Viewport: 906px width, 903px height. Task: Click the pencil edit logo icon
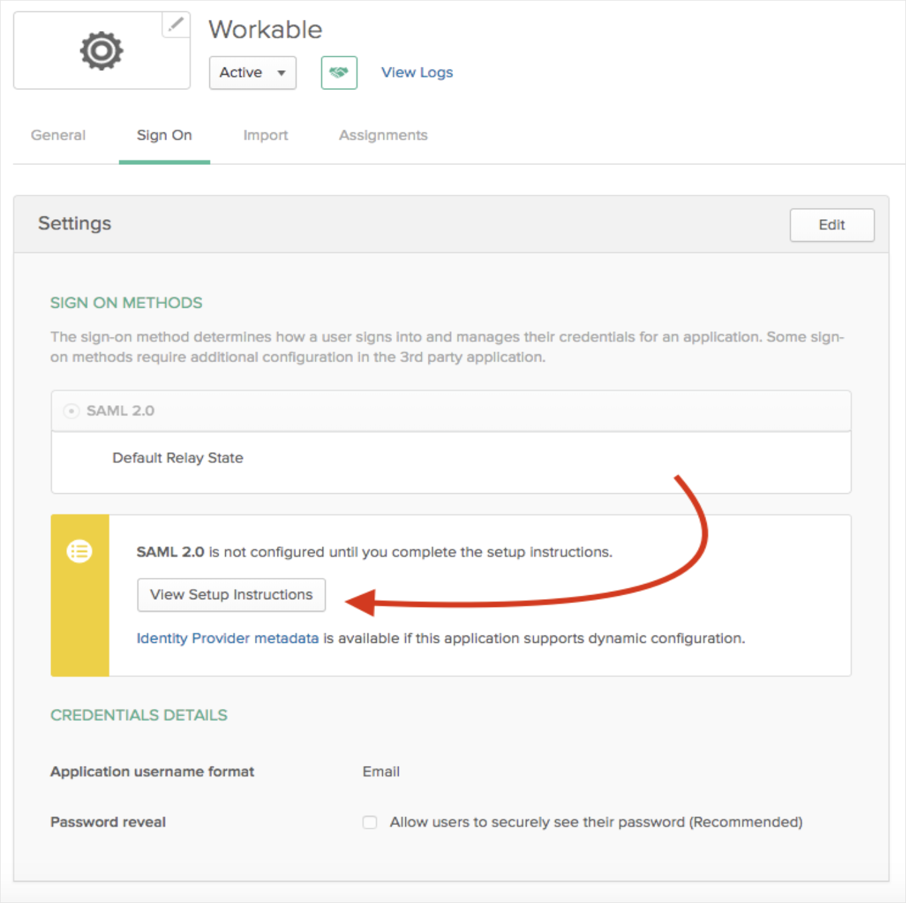pos(176,25)
